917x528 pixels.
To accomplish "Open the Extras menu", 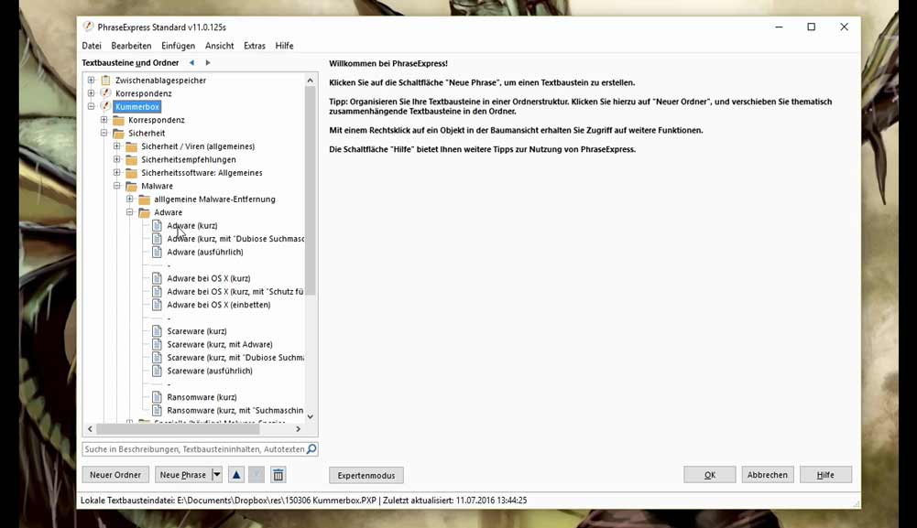I will tap(255, 46).
